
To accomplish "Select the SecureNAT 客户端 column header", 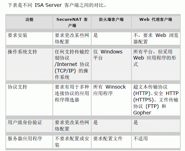I will pos(72,22).
